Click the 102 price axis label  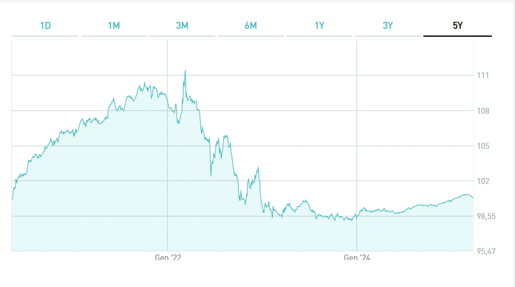(x=483, y=181)
